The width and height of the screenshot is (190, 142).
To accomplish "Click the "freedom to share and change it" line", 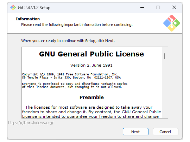I will click(91, 112).
